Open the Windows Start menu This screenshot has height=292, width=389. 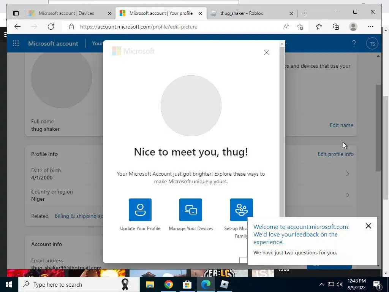tap(9, 284)
